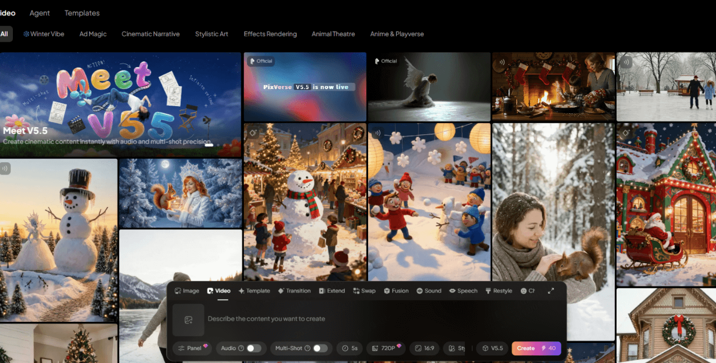Click the sound icon on the fireplace video
This screenshot has width=716, height=363.
coord(499,62)
